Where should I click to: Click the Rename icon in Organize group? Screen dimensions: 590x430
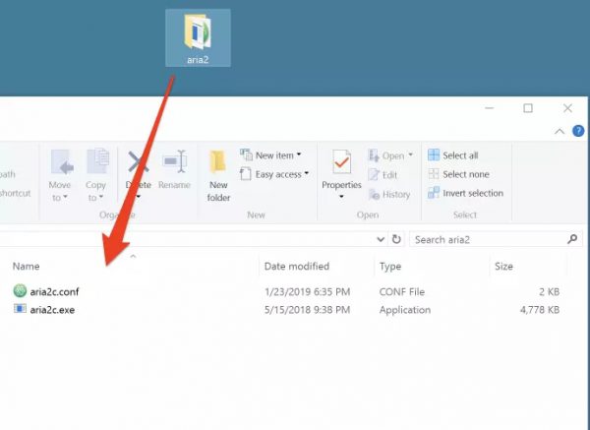pyautogui.click(x=175, y=161)
